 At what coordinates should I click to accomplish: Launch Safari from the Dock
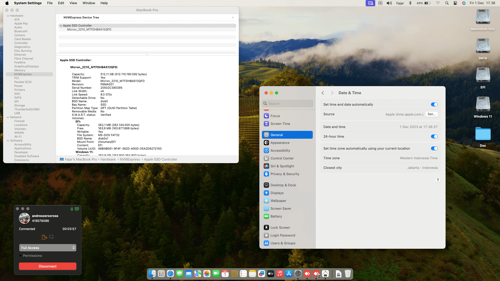170,274
